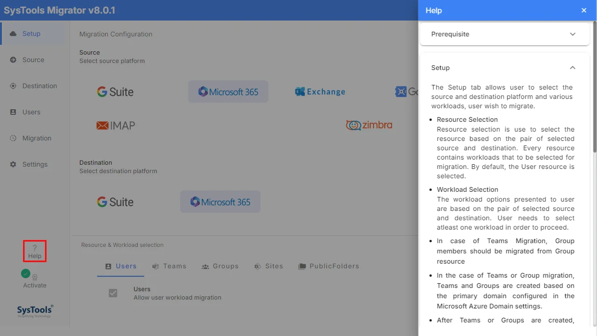Click the clock icon beside Migration

(x=13, y=138)
